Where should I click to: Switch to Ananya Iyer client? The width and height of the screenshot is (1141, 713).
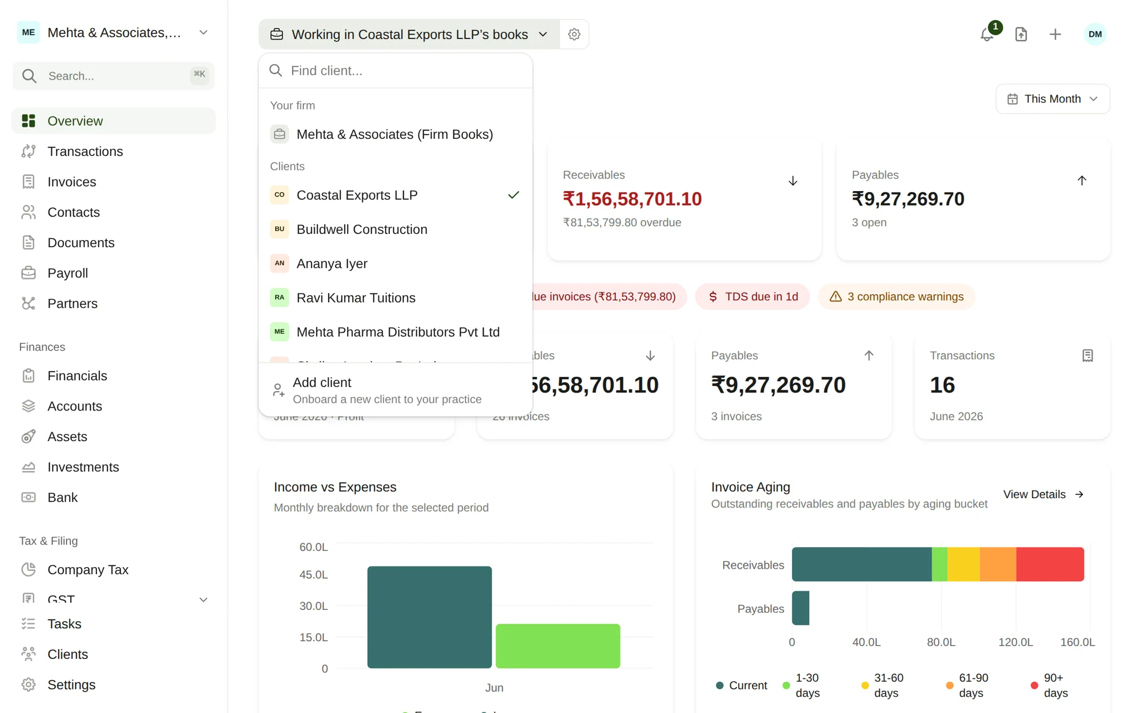[x=395, y=263]
